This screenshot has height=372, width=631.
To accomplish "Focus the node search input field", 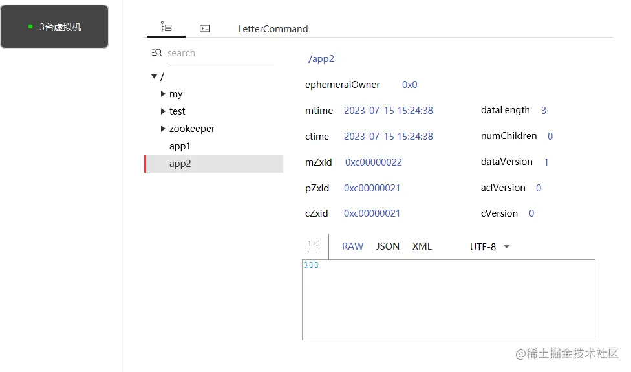I will 220,53.
